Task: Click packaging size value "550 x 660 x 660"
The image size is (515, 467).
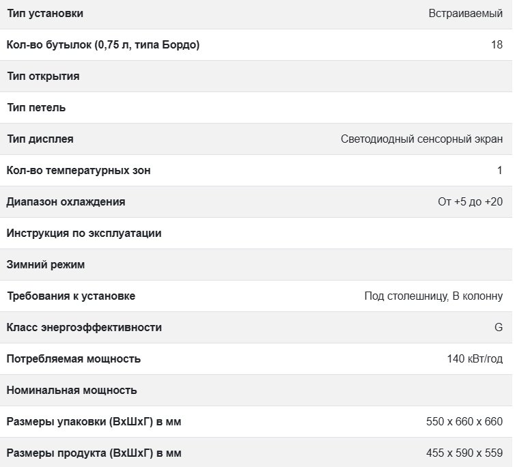Action: coord(464,422)
